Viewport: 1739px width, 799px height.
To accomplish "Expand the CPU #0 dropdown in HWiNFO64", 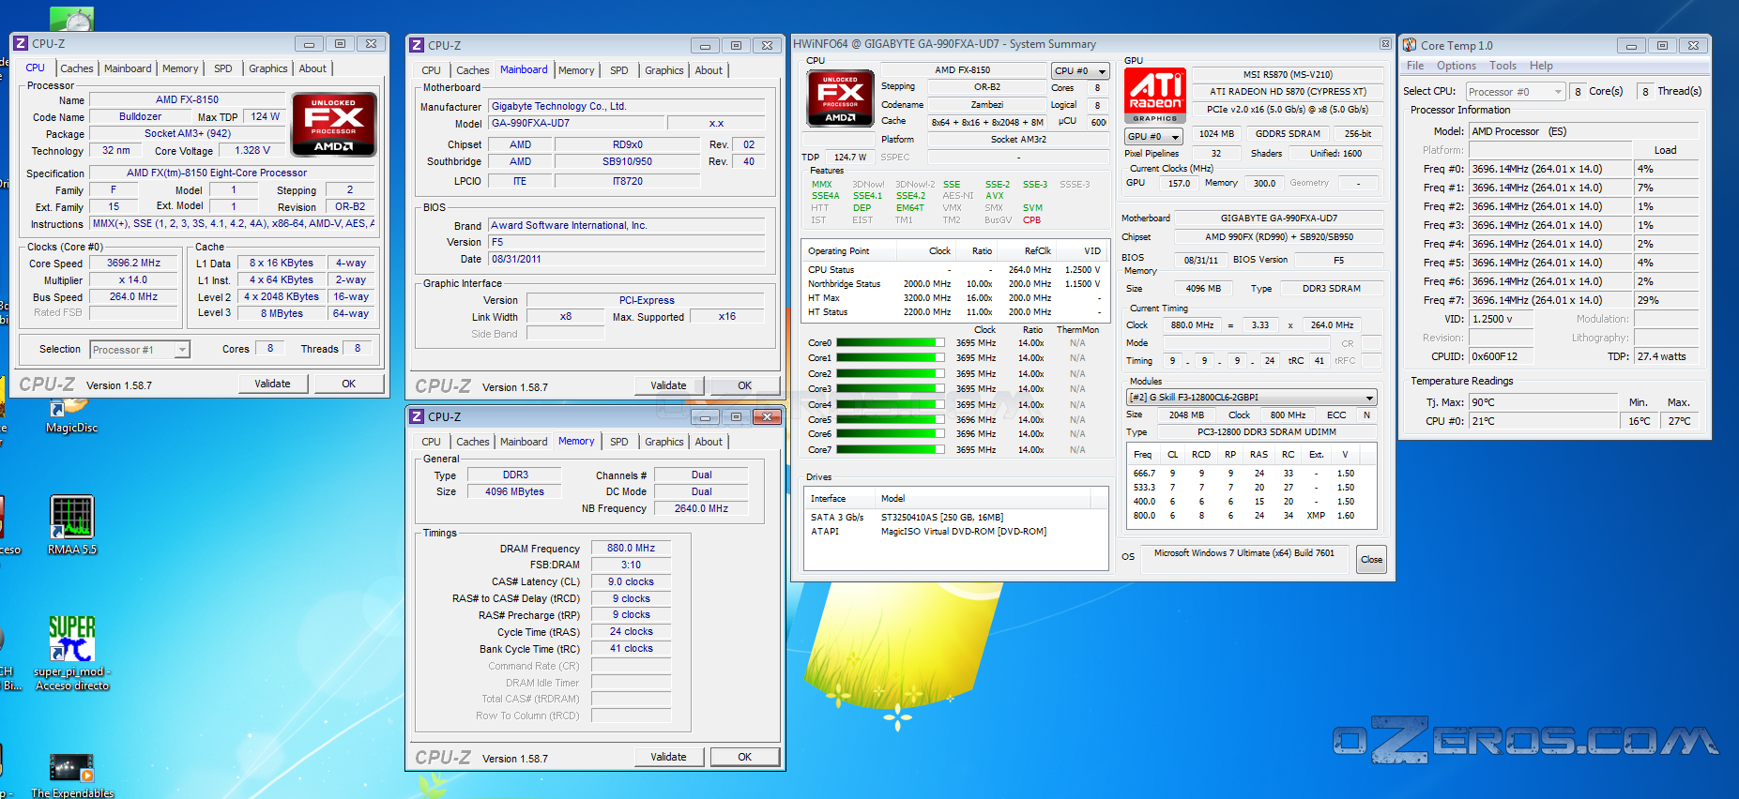I will click(1080, 70).
